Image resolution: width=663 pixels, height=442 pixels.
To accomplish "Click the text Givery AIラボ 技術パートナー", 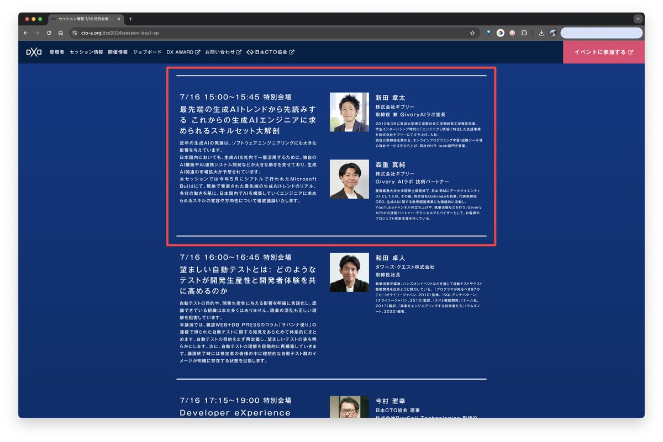I will click(412, 182).
